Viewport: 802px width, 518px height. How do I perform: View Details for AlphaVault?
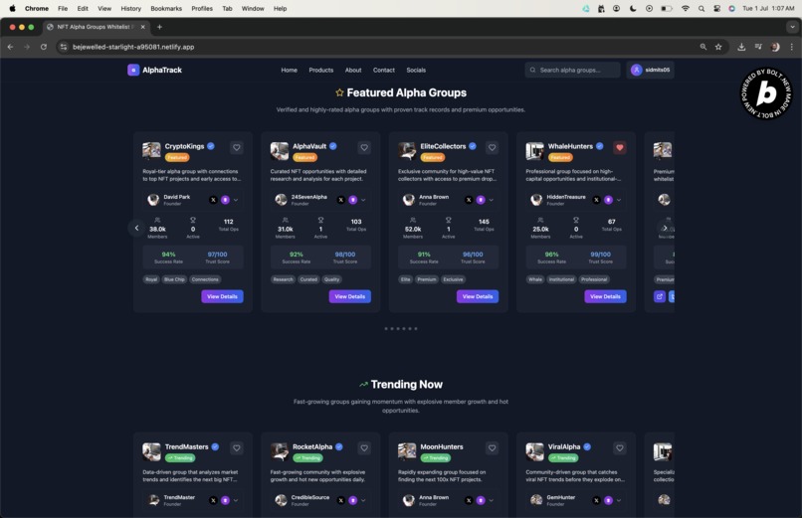coord(350,296)
